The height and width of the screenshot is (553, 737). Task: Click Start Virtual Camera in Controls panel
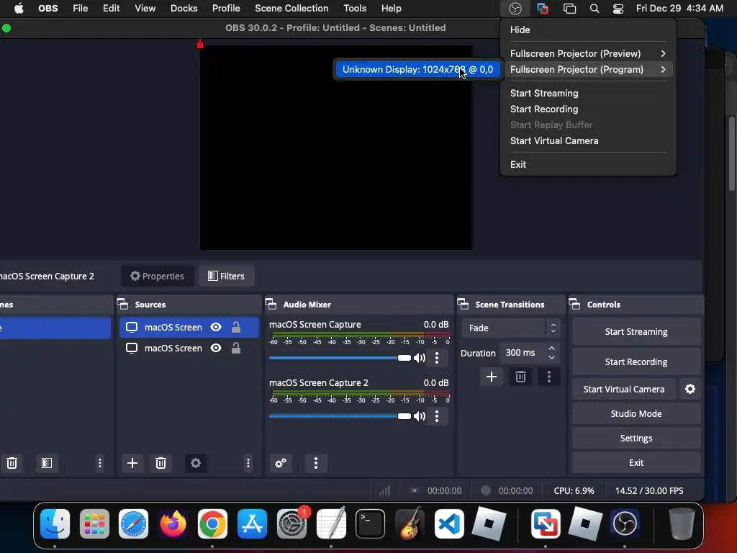click(624, 389)
